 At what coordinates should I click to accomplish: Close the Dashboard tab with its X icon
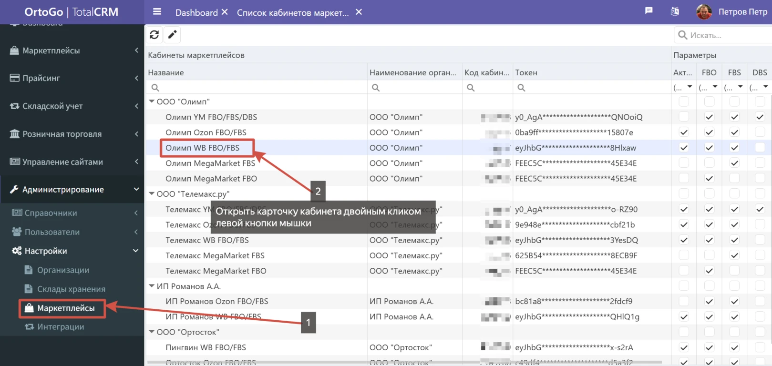click(x=225, y=12)
